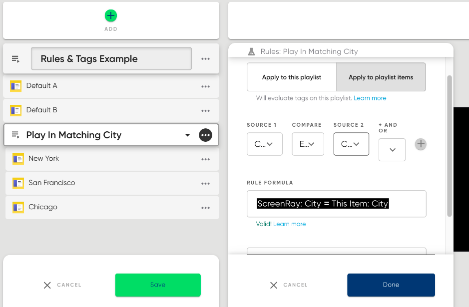Click playlist icon beside Rules & Tags Example
Screen dimensions: 469x307
15,59
